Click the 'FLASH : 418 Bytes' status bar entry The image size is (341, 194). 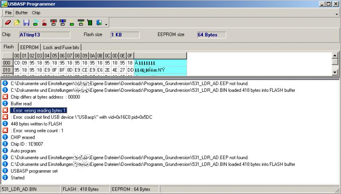tap(86, 189)
